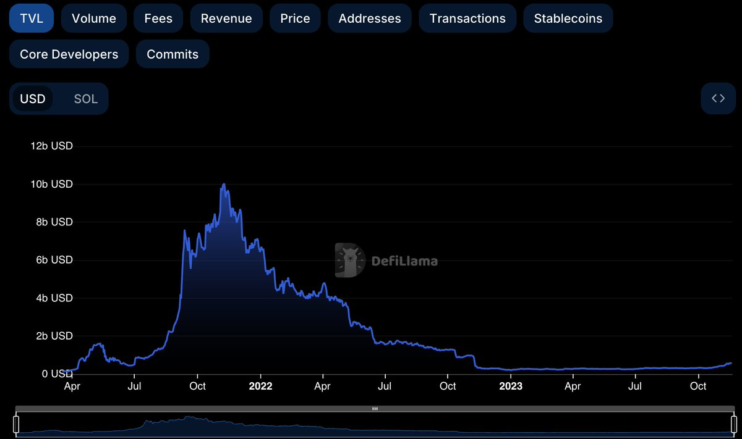Click the embed code icon button
Screen dimensions: 742x439
point(718,98)
